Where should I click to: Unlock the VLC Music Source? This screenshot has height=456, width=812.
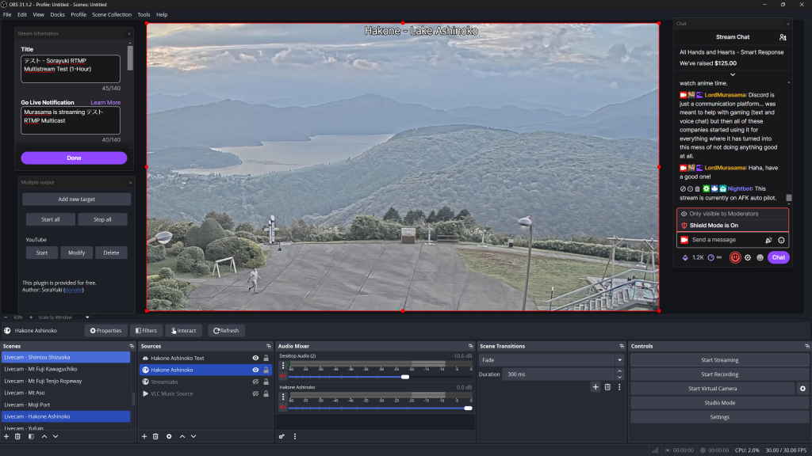tap(266, 393)
